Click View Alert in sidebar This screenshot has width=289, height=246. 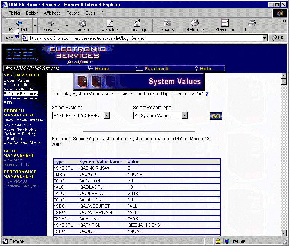coord(13,160)
